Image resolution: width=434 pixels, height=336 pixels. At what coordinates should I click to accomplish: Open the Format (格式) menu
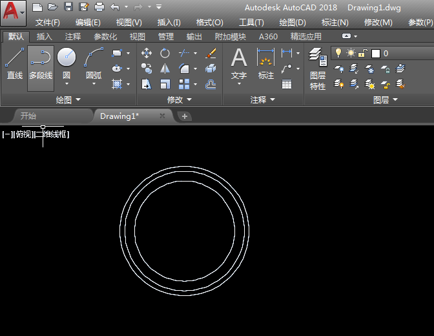(209, 22)
